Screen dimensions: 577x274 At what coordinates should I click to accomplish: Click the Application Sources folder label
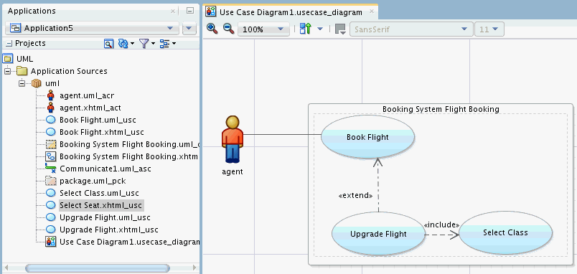point(69,71)
